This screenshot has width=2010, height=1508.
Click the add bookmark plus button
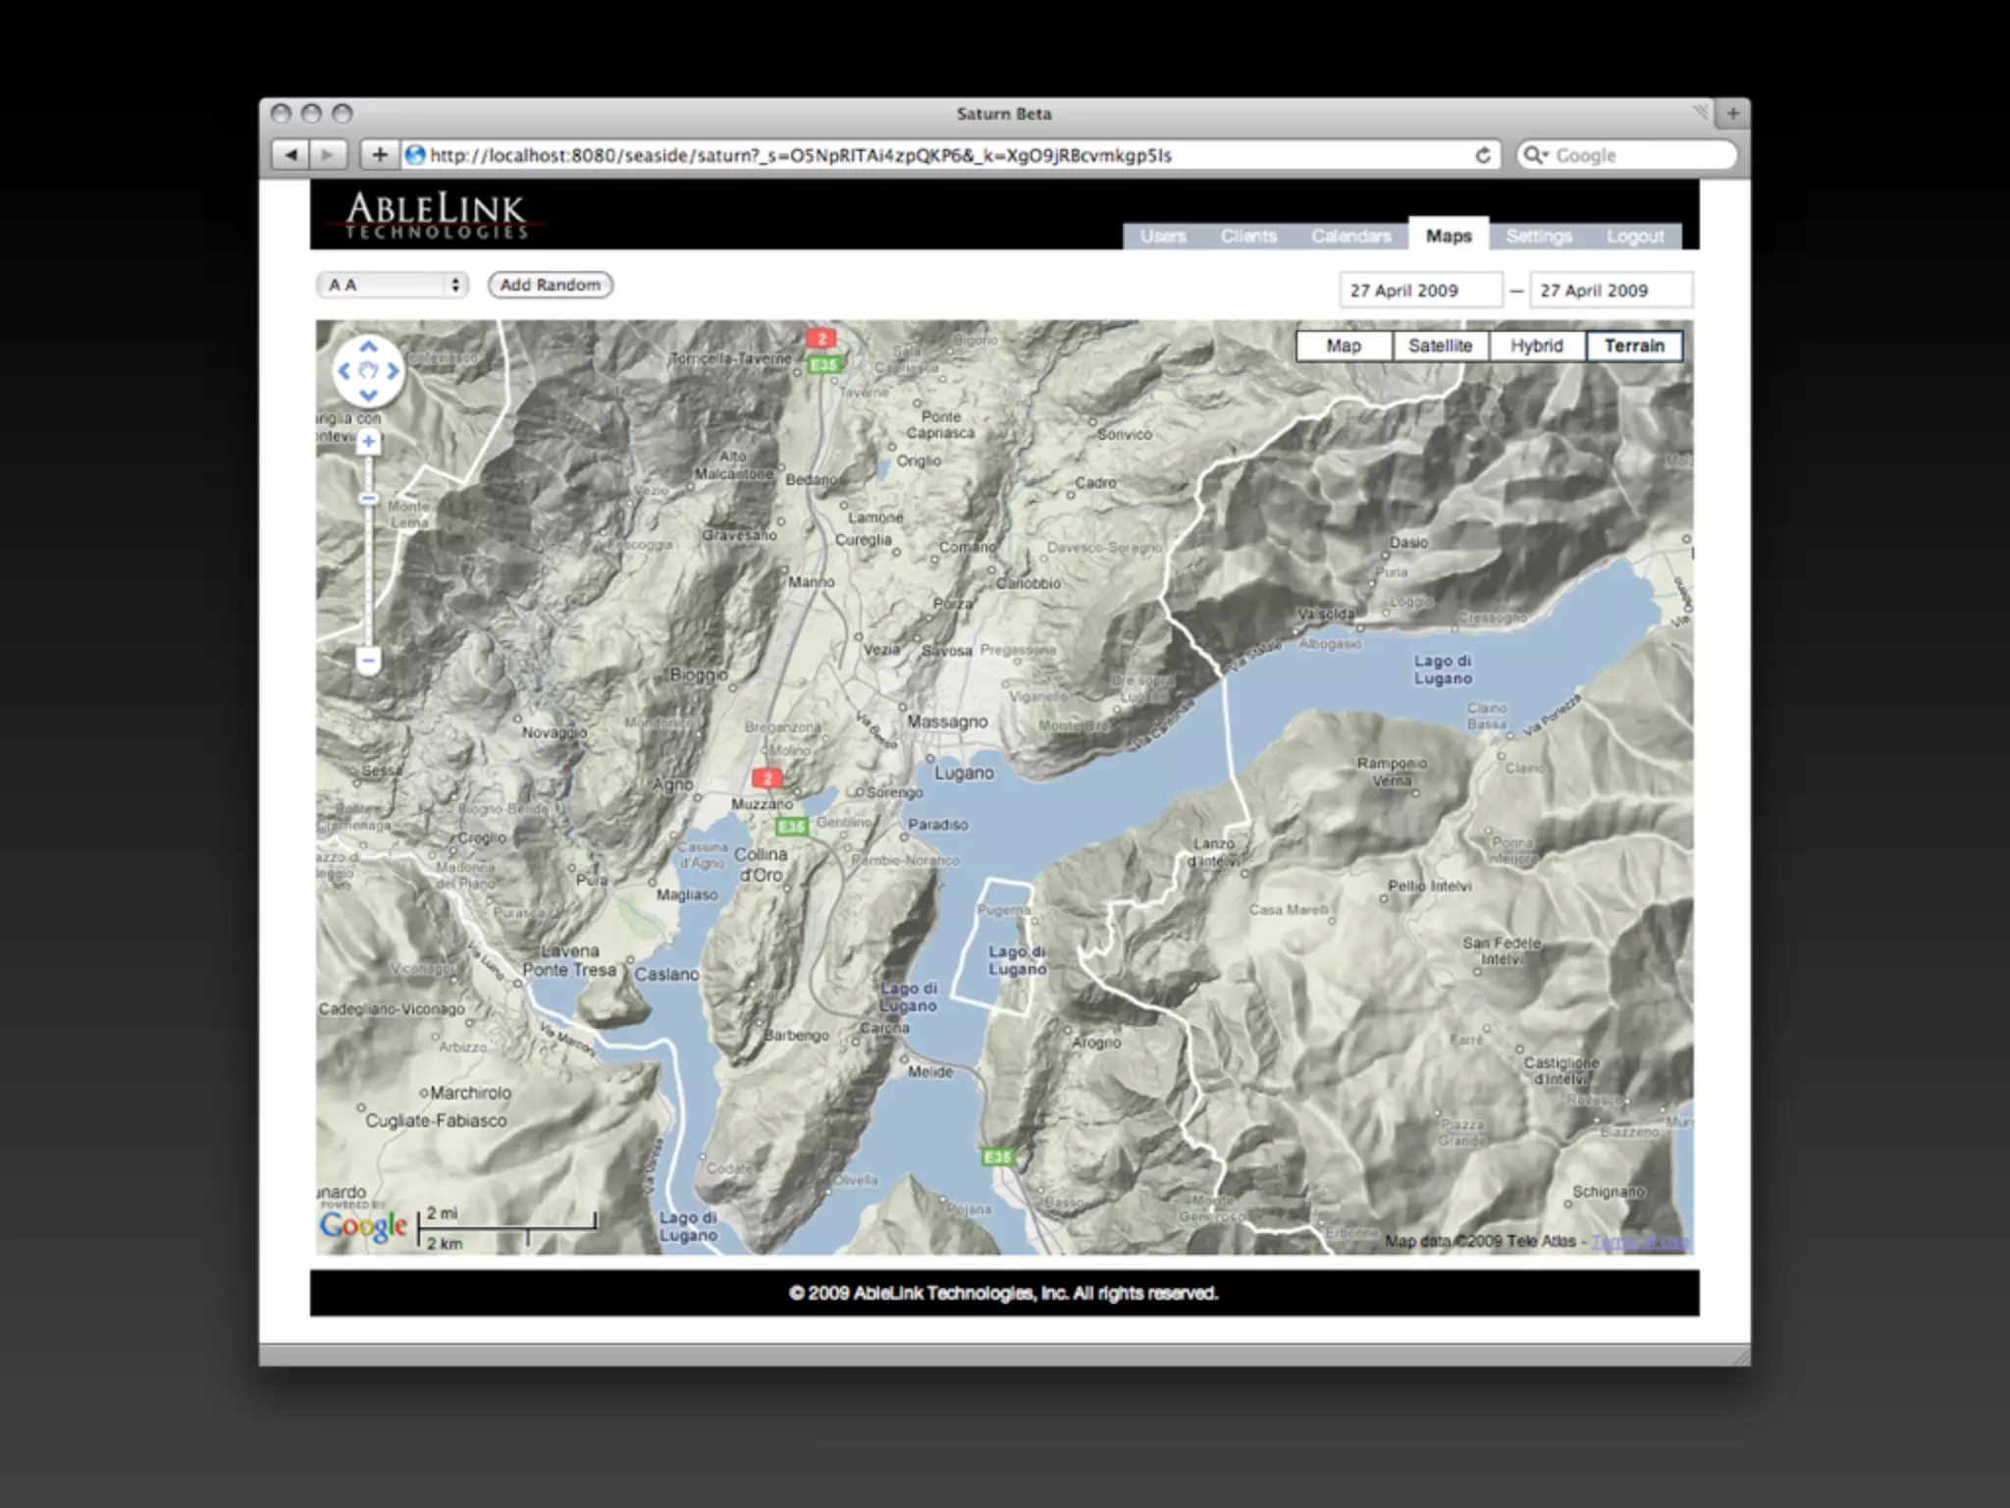pos(379,155)
